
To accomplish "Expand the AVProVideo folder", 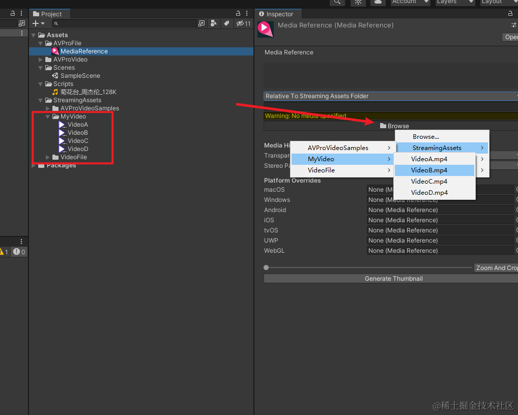I will (x=41, y=60).
